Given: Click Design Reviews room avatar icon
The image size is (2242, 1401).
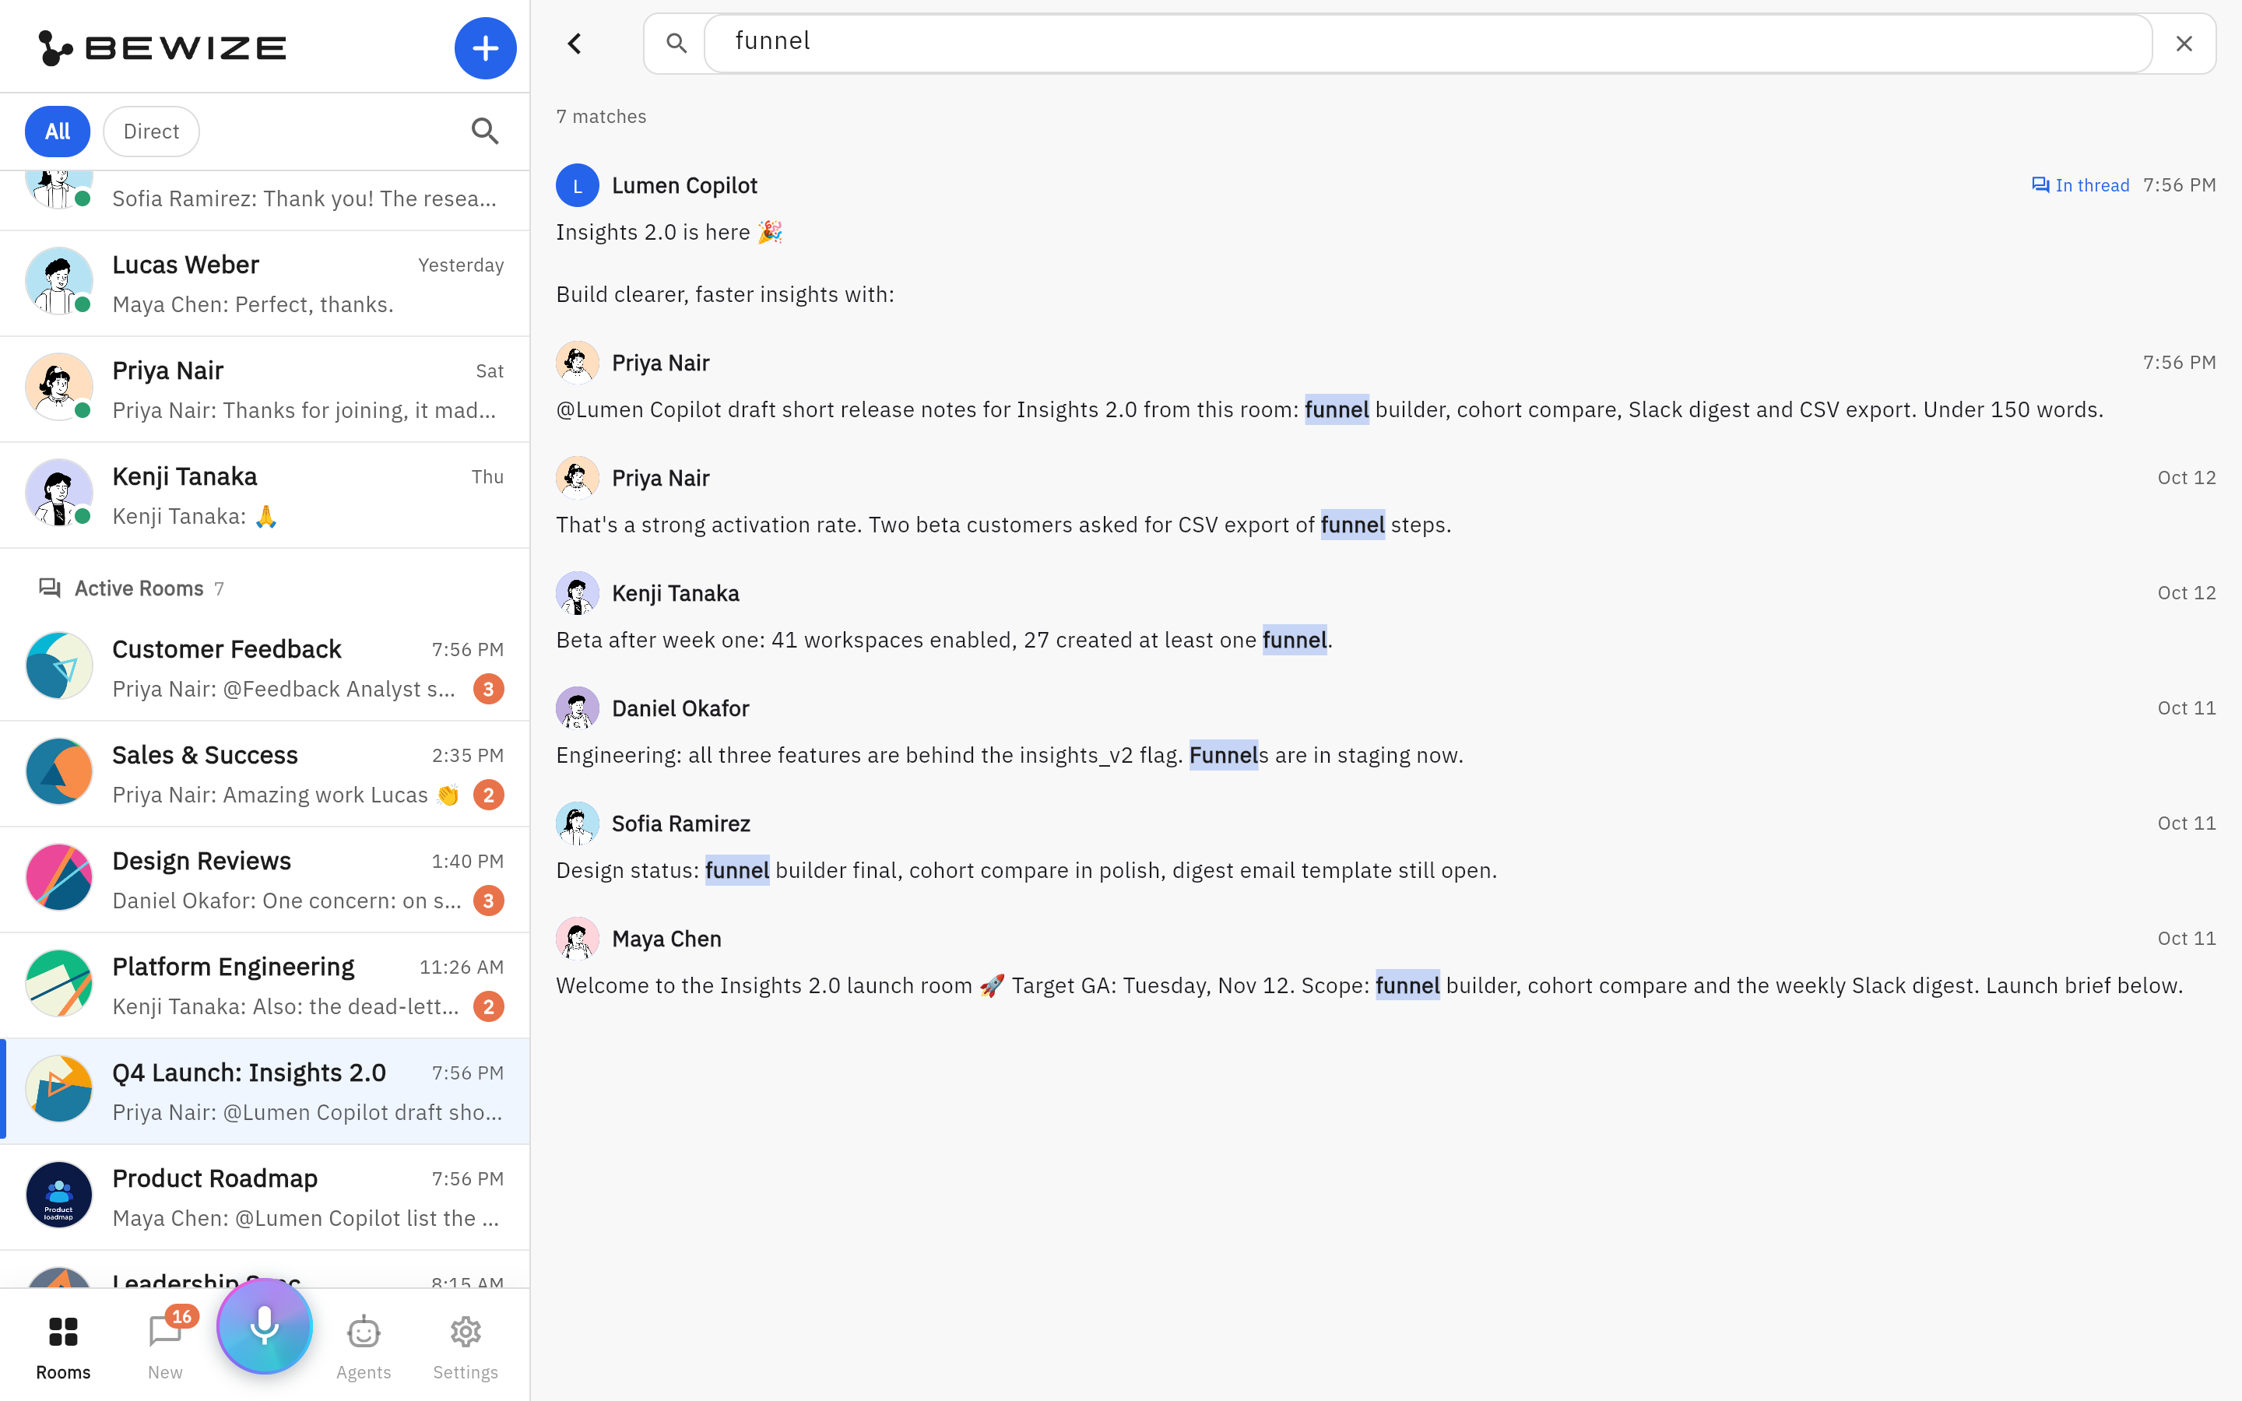Looking at the screenshot, I should click(x=59, y=876).
